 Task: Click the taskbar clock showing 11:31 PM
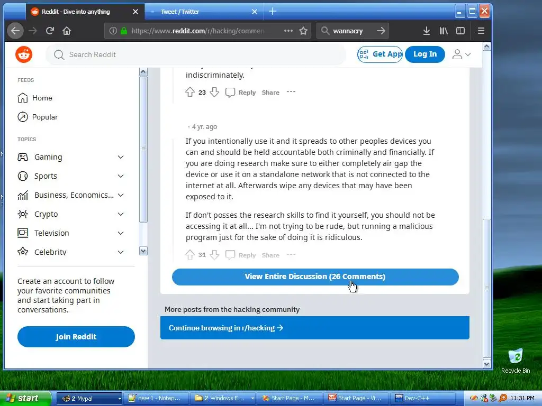coord(522,398)
